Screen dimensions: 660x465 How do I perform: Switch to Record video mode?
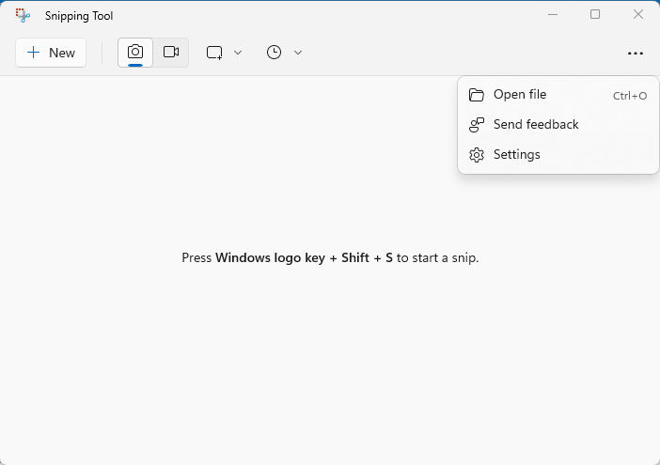point(171,53)
